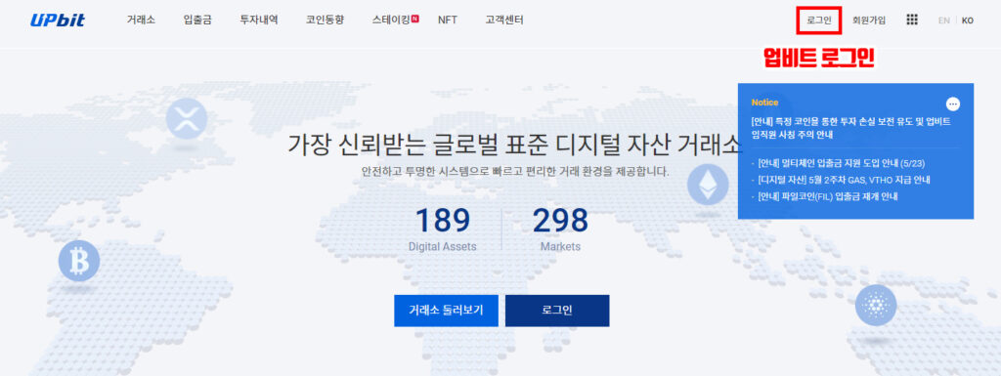Image resolution: width=1001 pixels, height=376 pixels.
Task: Open notice 5월 2주차 GAS, VTHO 지급 안내
Action: pos(844,180)
